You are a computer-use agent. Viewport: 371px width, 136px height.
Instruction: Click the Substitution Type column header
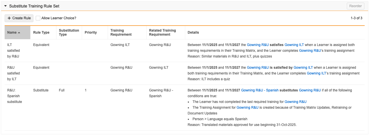pyautogui.click(x=69, y=32)
